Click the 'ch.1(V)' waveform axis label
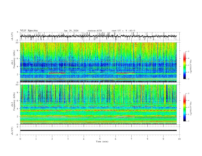The height and width of the screenshot is (156, 202). coord(12,36)
